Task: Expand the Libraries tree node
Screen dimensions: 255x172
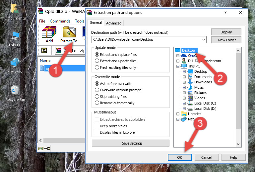Action: (178, 114)
